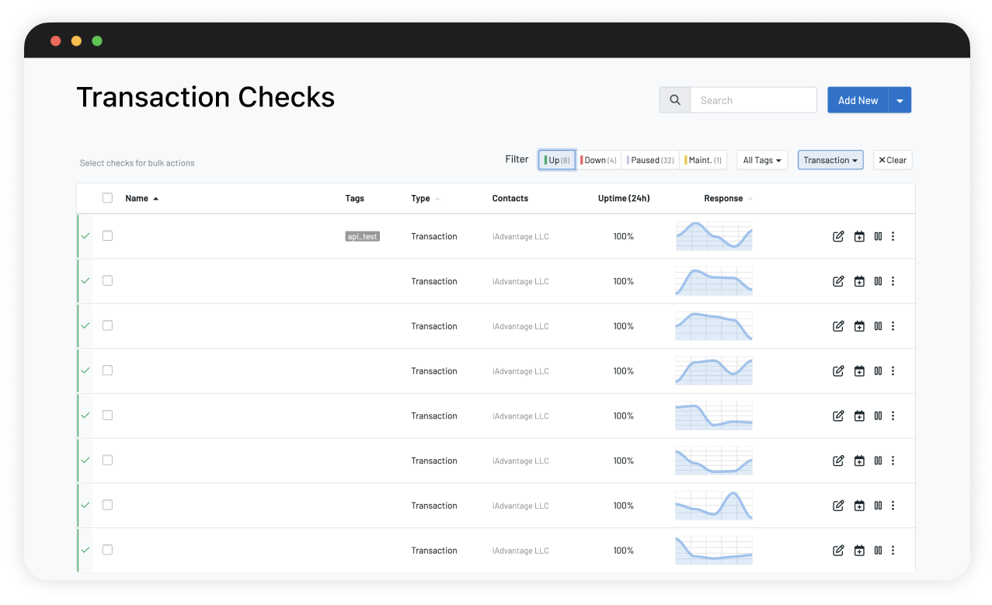This screenshot has height=605, width=992.
Task: Click calendar-plus icon in third check row
Action: coord(859,326)
